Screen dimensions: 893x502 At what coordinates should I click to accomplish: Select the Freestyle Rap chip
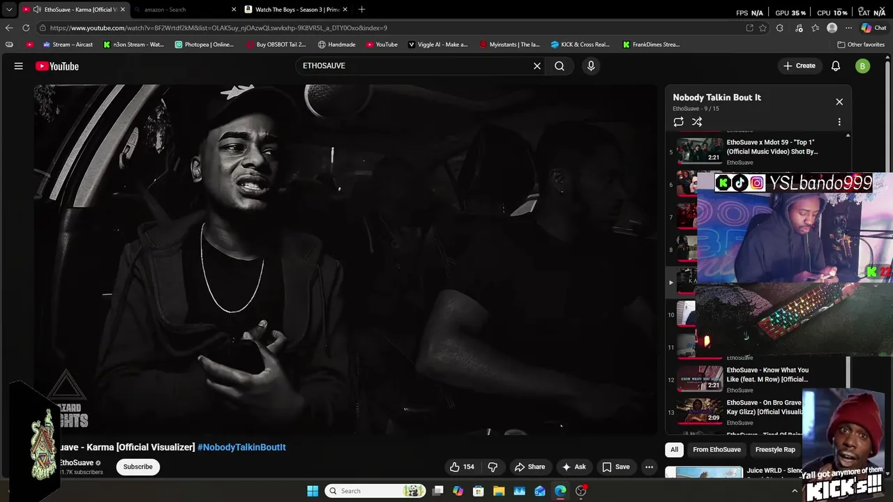coord(775,450)
